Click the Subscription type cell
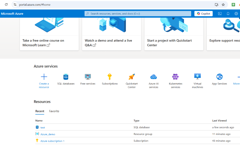The image size is (240, 145). point(141,141)
